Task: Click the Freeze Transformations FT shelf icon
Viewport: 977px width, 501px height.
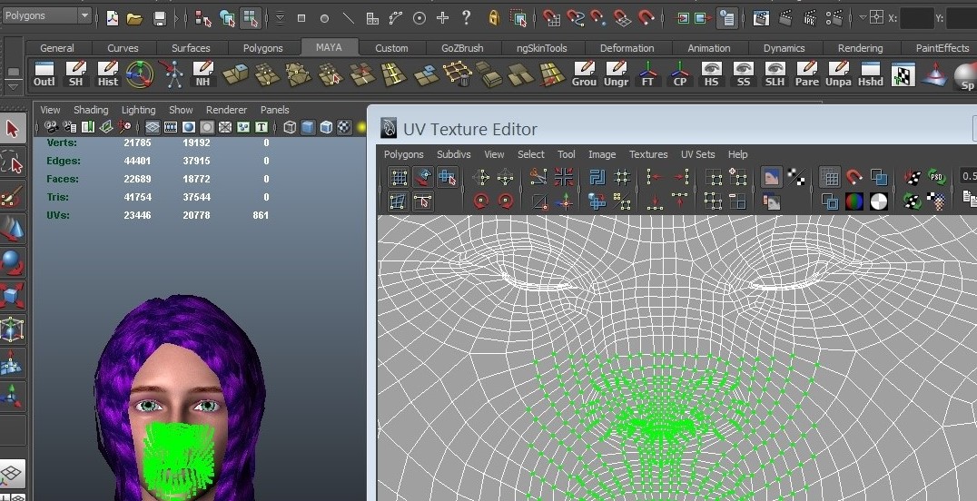Action: 647,74
